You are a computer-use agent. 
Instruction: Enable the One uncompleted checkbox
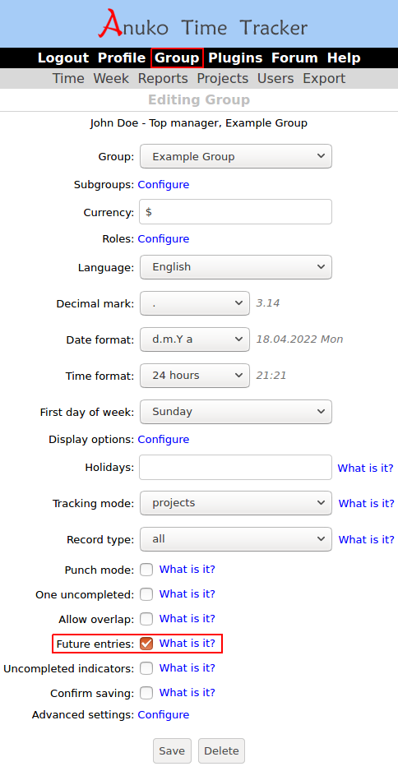click(146, 594)
